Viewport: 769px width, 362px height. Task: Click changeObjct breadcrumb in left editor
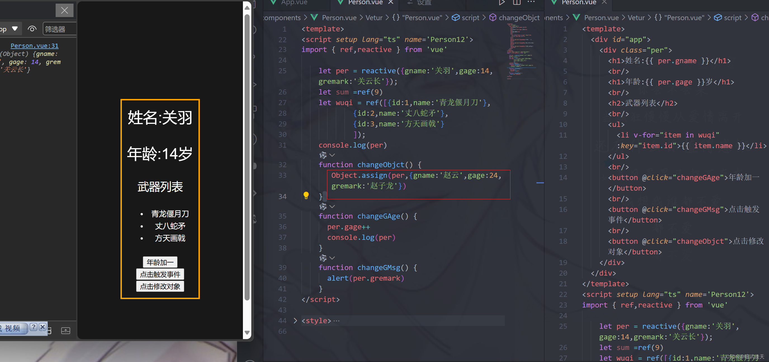(x=519, y=18)
